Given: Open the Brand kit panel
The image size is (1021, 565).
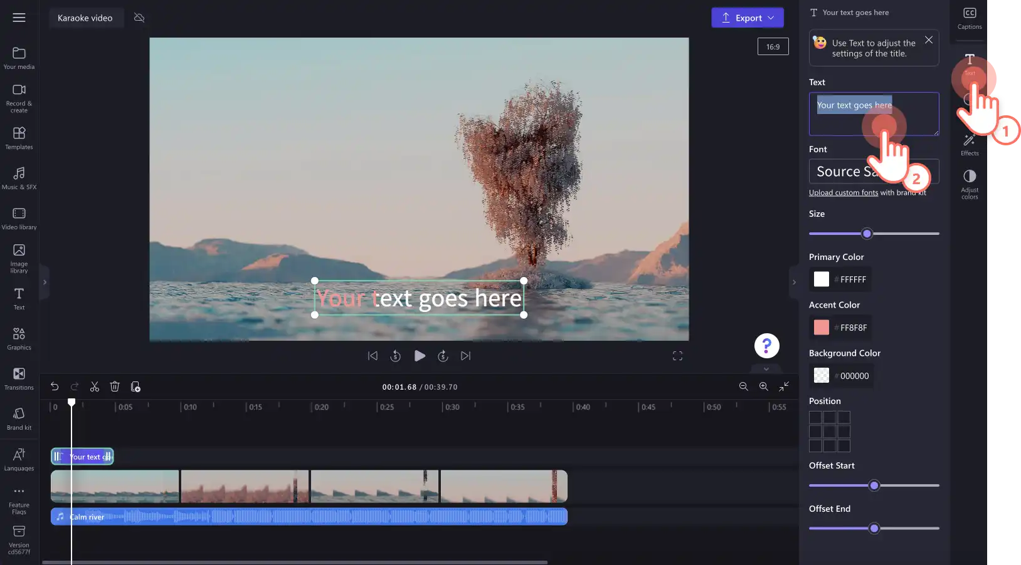Looking at the screenshot, I should click(x=19, y=418).
